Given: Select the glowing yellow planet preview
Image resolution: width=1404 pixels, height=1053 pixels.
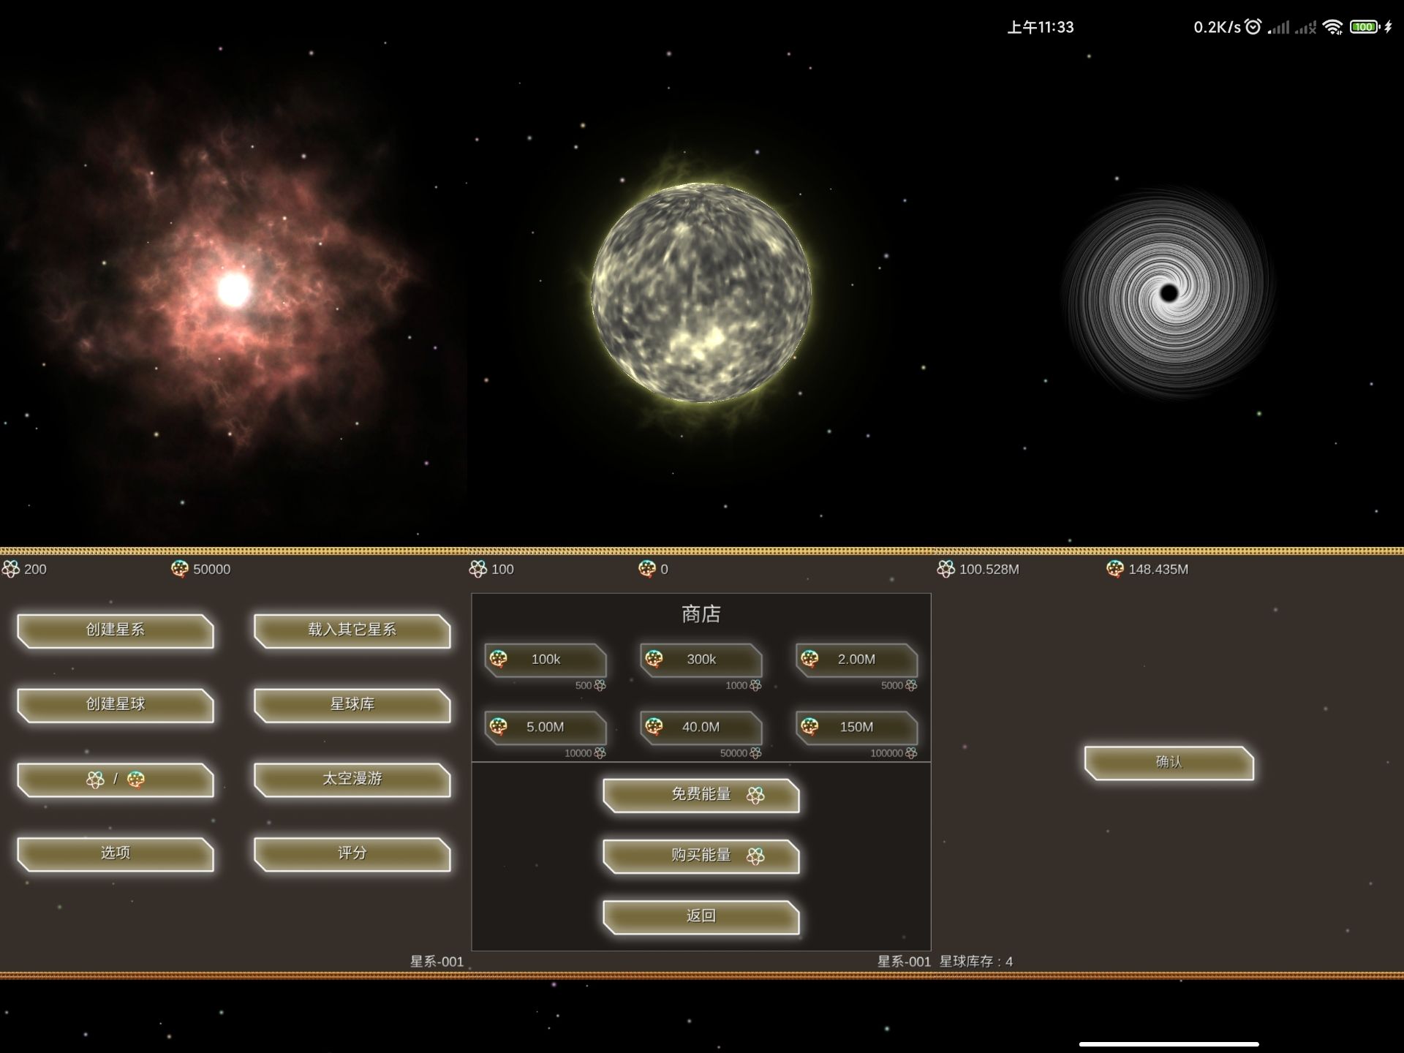Looking at the screenshot, I should (x=701, y=292).
